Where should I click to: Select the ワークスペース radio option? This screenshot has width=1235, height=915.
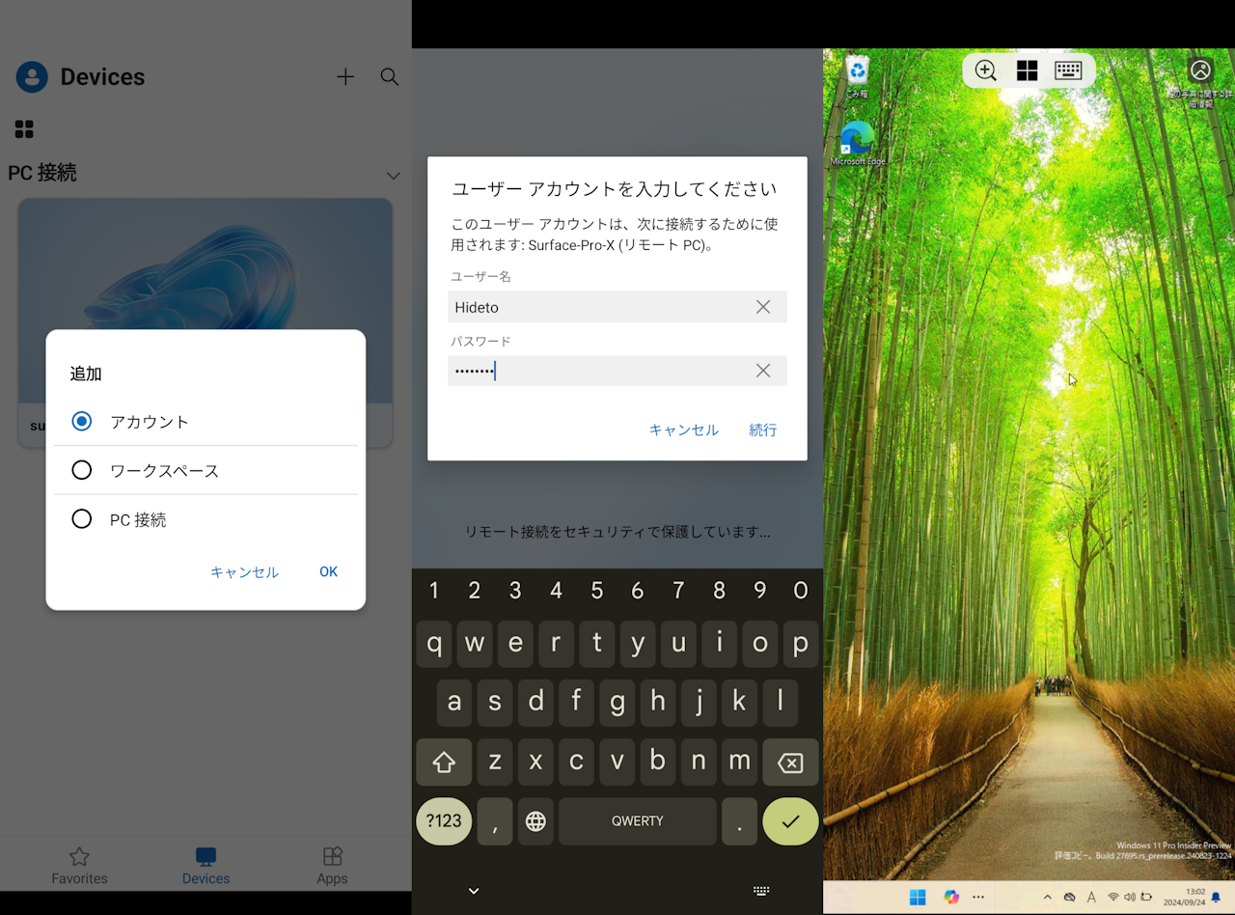pos(82,470)
